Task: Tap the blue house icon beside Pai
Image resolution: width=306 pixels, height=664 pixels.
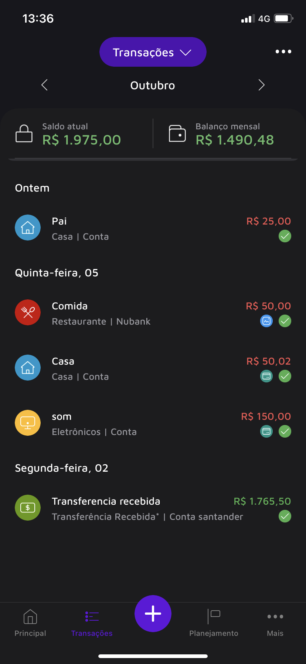Action: pyautogui.click(x=28, y=228)
